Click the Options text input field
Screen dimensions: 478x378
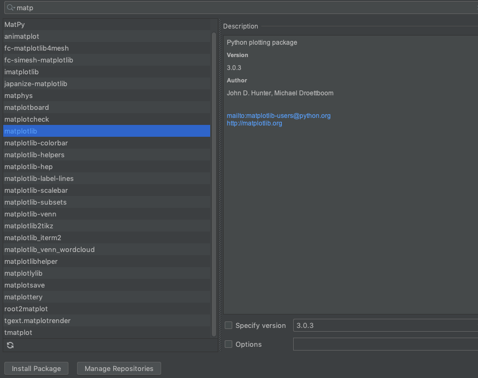coord(385,344)
